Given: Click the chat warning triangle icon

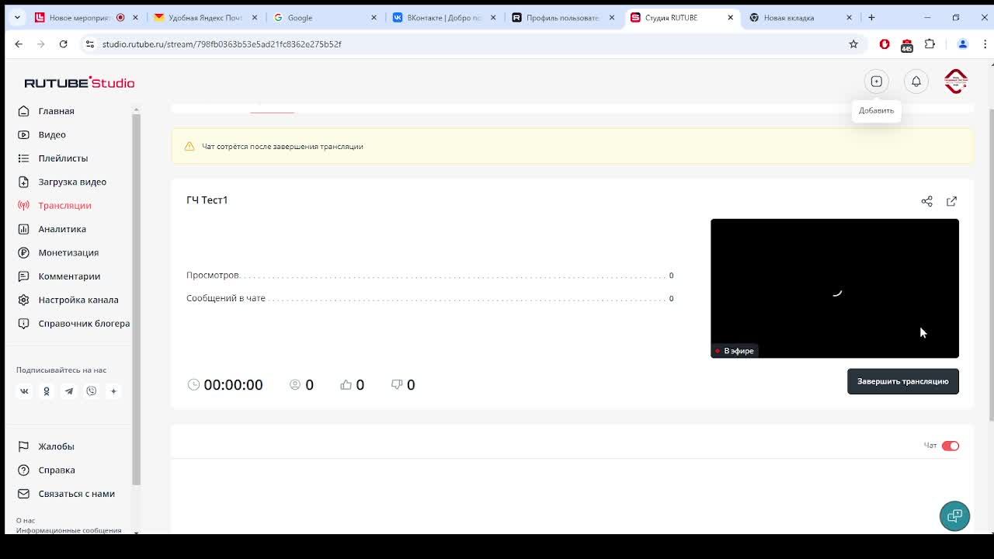Looking at the screenshot, I should coord(189,146).
